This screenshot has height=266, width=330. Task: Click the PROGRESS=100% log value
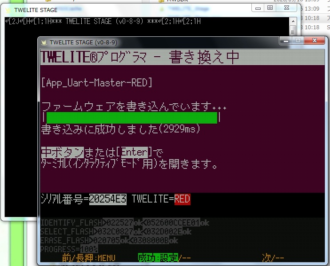pos(69,249)
